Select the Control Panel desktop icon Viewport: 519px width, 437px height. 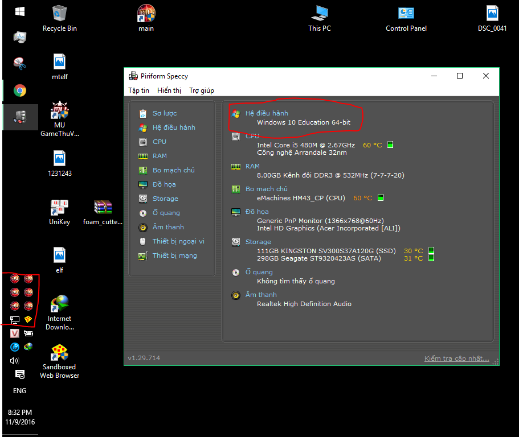[406, 19]
